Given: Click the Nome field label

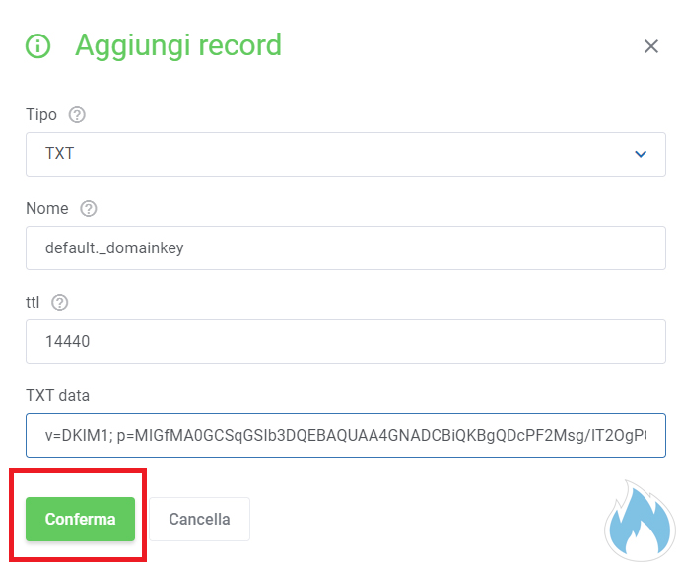Looking at the screenshot, I should 46,209.
